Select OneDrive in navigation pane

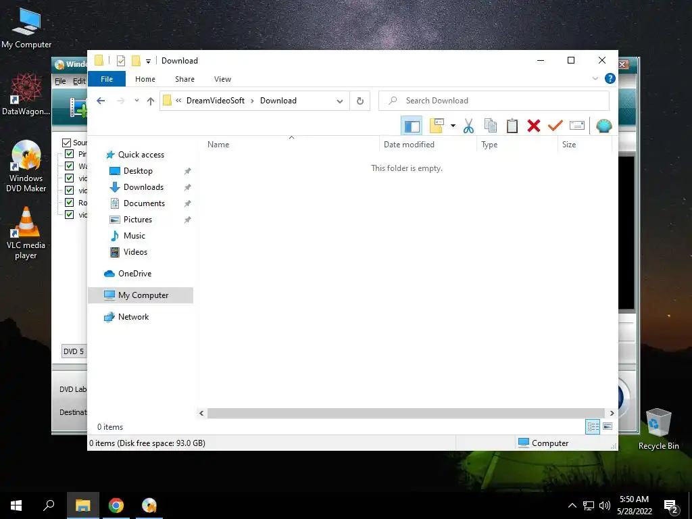tap(134, 274)
